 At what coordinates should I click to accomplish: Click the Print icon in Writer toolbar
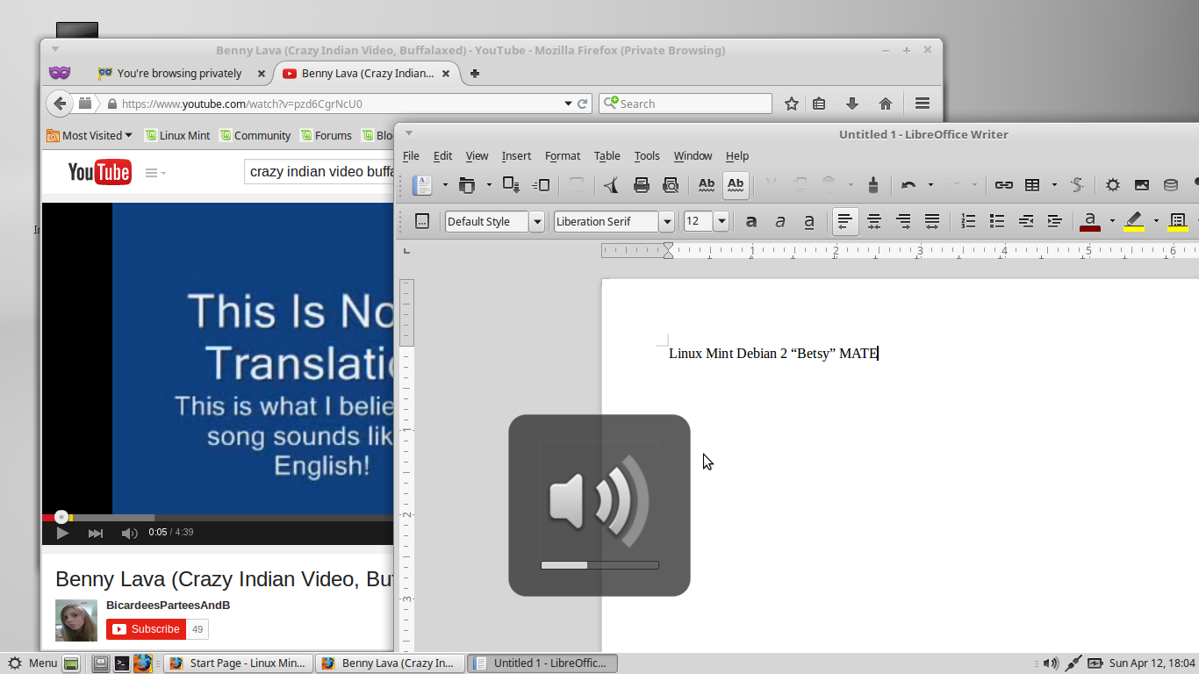coord(642,185)
